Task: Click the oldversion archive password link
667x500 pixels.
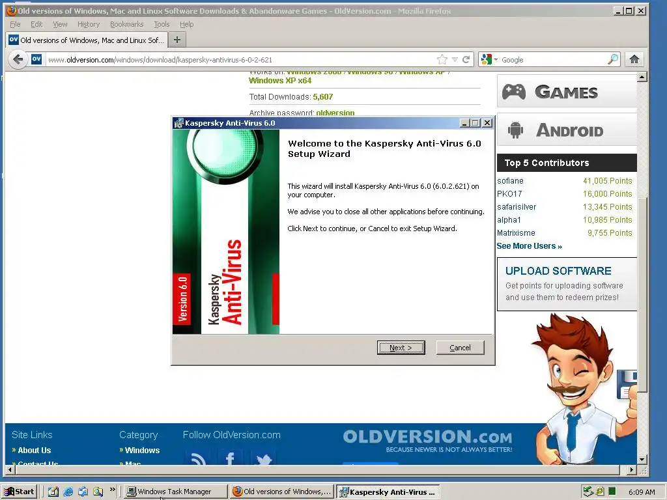Action: tap(335, 112)
